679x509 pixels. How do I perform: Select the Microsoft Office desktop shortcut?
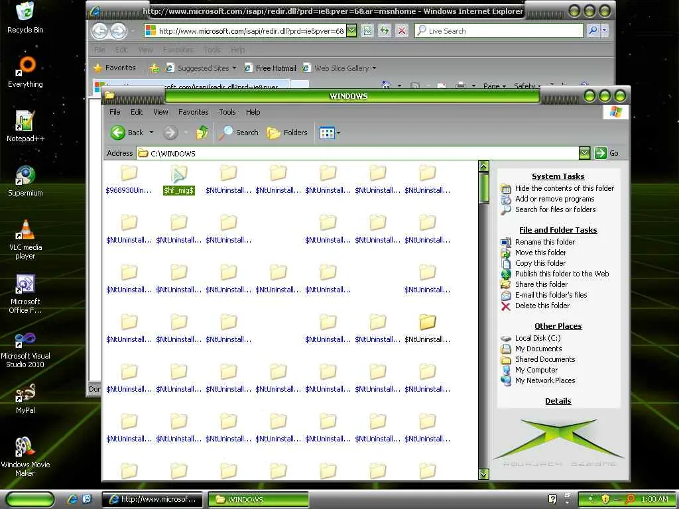[25, 294]
